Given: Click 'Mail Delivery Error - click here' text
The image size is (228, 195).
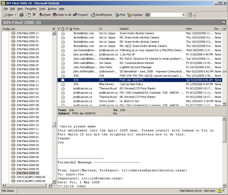Looking at the screenshot, I should tap(197, 191).
